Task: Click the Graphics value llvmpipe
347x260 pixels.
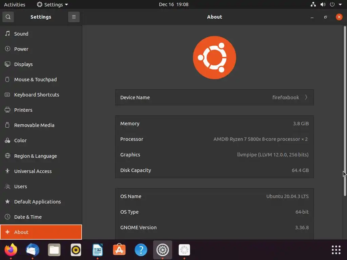Action: coord(273,154)
